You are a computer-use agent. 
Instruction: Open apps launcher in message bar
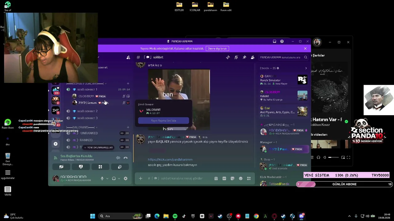[249, 178]
